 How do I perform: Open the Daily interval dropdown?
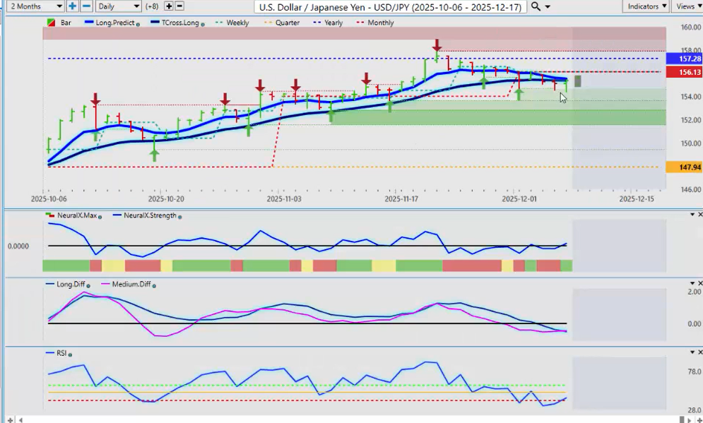coord(117,6)
